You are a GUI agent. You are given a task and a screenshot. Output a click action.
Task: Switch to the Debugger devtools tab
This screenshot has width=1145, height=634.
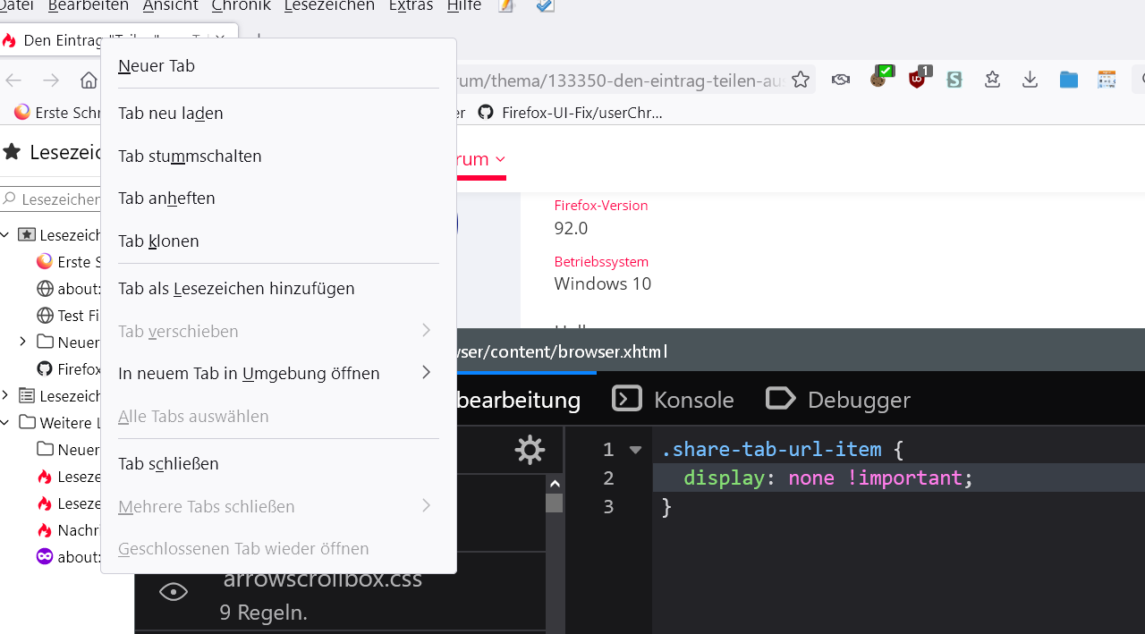coord(838,400)
